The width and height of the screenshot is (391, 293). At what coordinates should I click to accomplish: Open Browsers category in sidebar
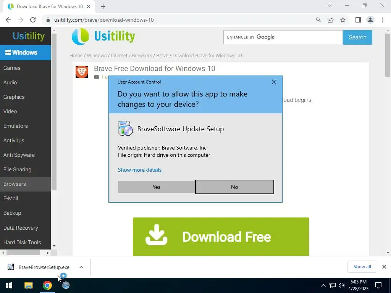[25, 184]
